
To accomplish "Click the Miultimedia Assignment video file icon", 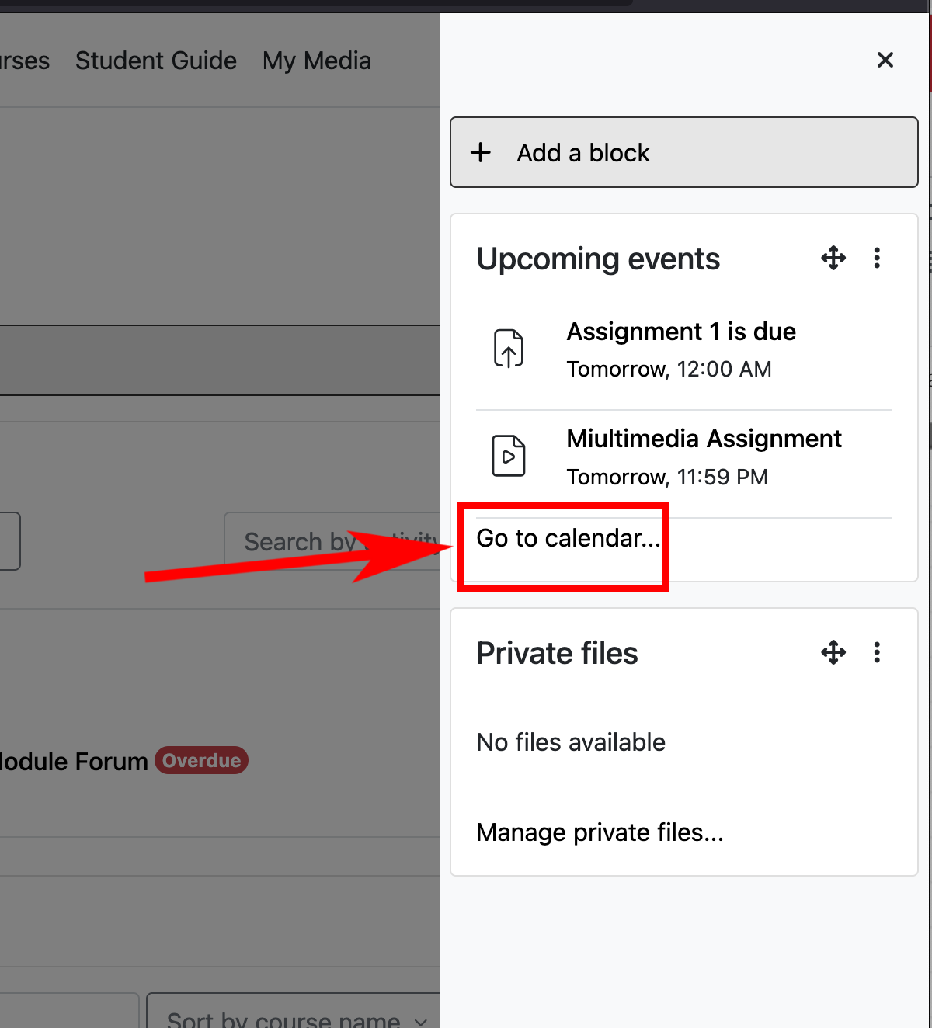I will [x=509, y=456].
